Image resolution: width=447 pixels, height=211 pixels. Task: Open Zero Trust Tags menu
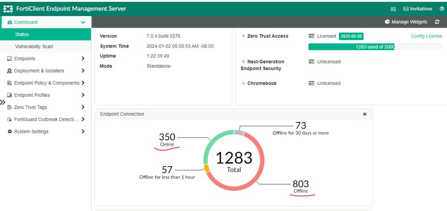pos(46,107)
